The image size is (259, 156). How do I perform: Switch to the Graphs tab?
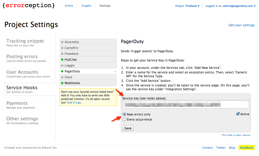pos(86,5)
